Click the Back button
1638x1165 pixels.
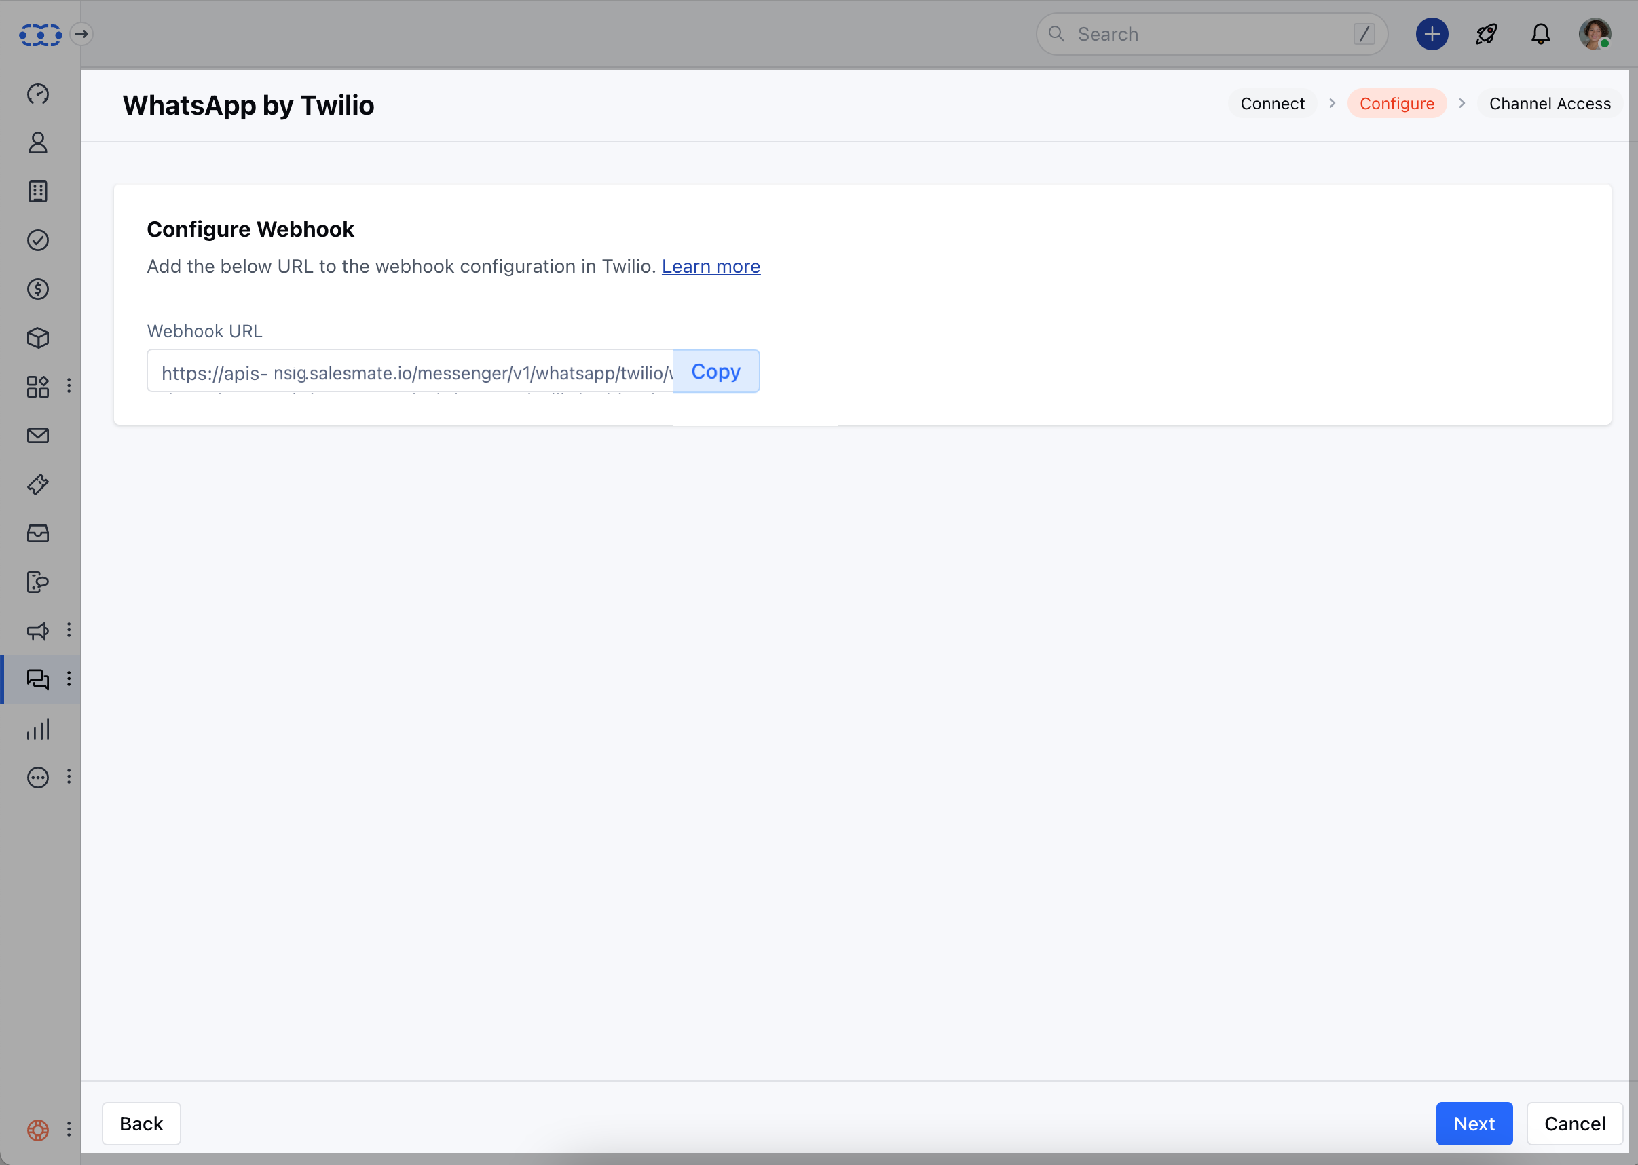[x=141, y=1124]
